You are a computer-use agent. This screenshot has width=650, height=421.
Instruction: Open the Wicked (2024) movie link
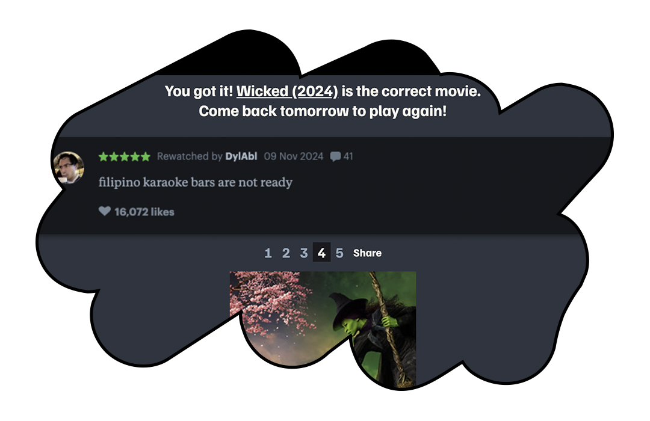coord(287,91)
